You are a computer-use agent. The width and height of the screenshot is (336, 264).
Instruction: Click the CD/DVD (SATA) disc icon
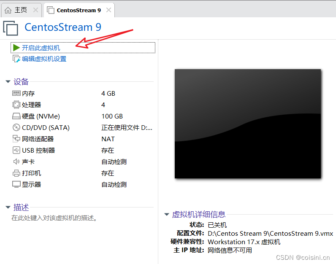16,127
